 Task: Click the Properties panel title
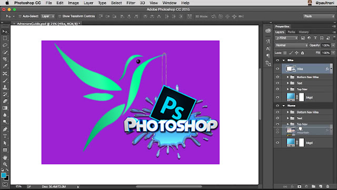282,26
